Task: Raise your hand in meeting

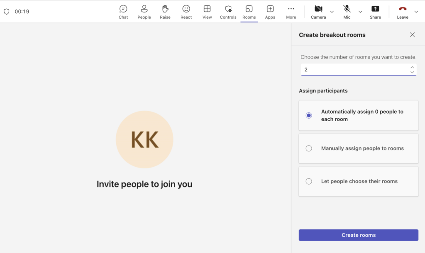Action: [x=165, y=12]
